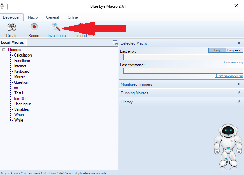Collapse the Demos tree folder

coord(4,50)
